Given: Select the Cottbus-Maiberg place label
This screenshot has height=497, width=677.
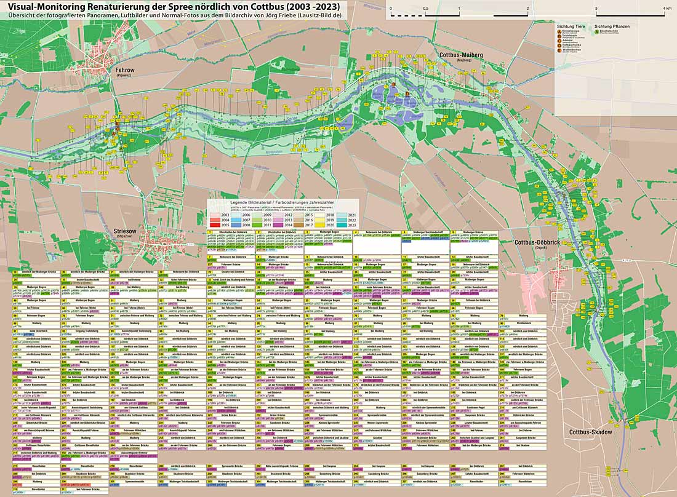Looking at the screenshot, I should pos(460,55).
